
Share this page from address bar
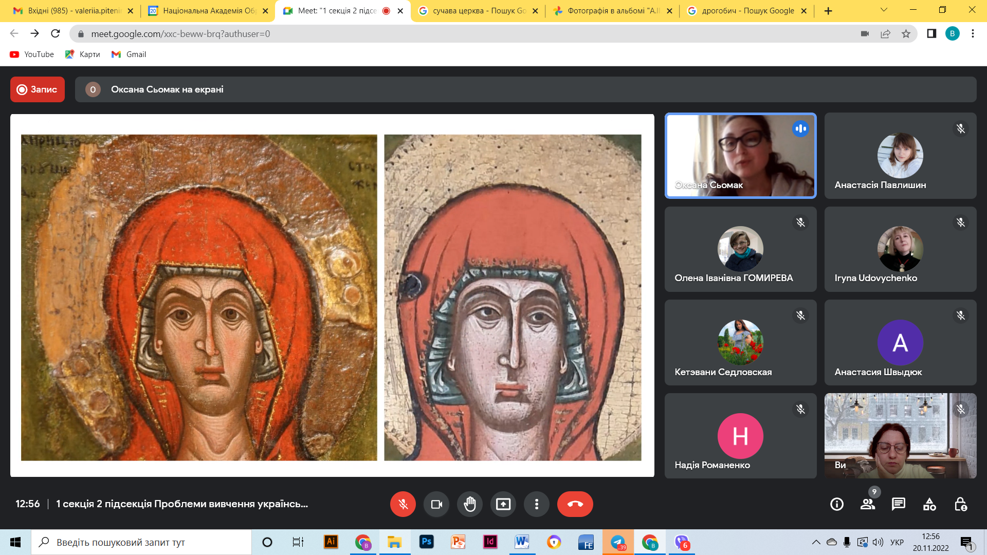click(x=886, y=34)
